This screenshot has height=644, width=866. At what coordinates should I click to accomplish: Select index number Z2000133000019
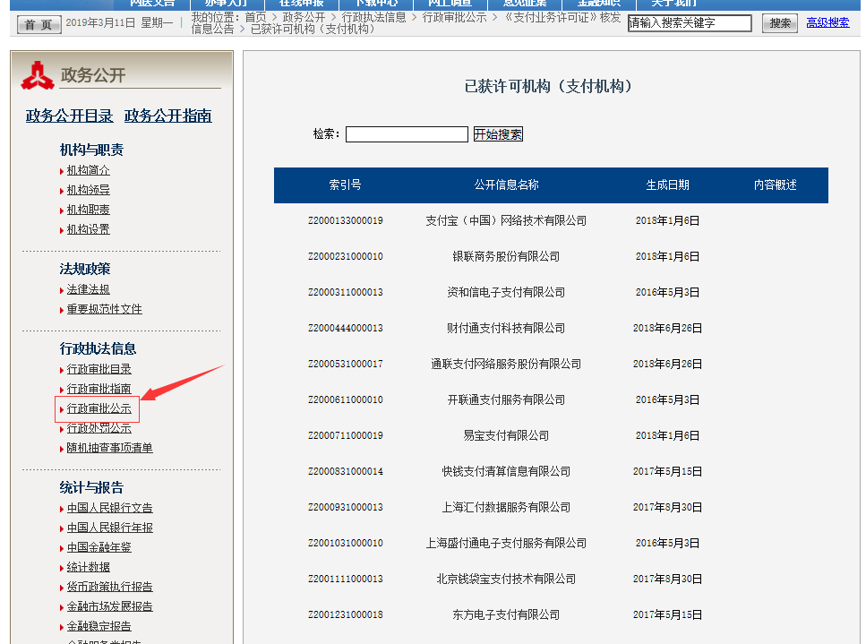[345, 221]
